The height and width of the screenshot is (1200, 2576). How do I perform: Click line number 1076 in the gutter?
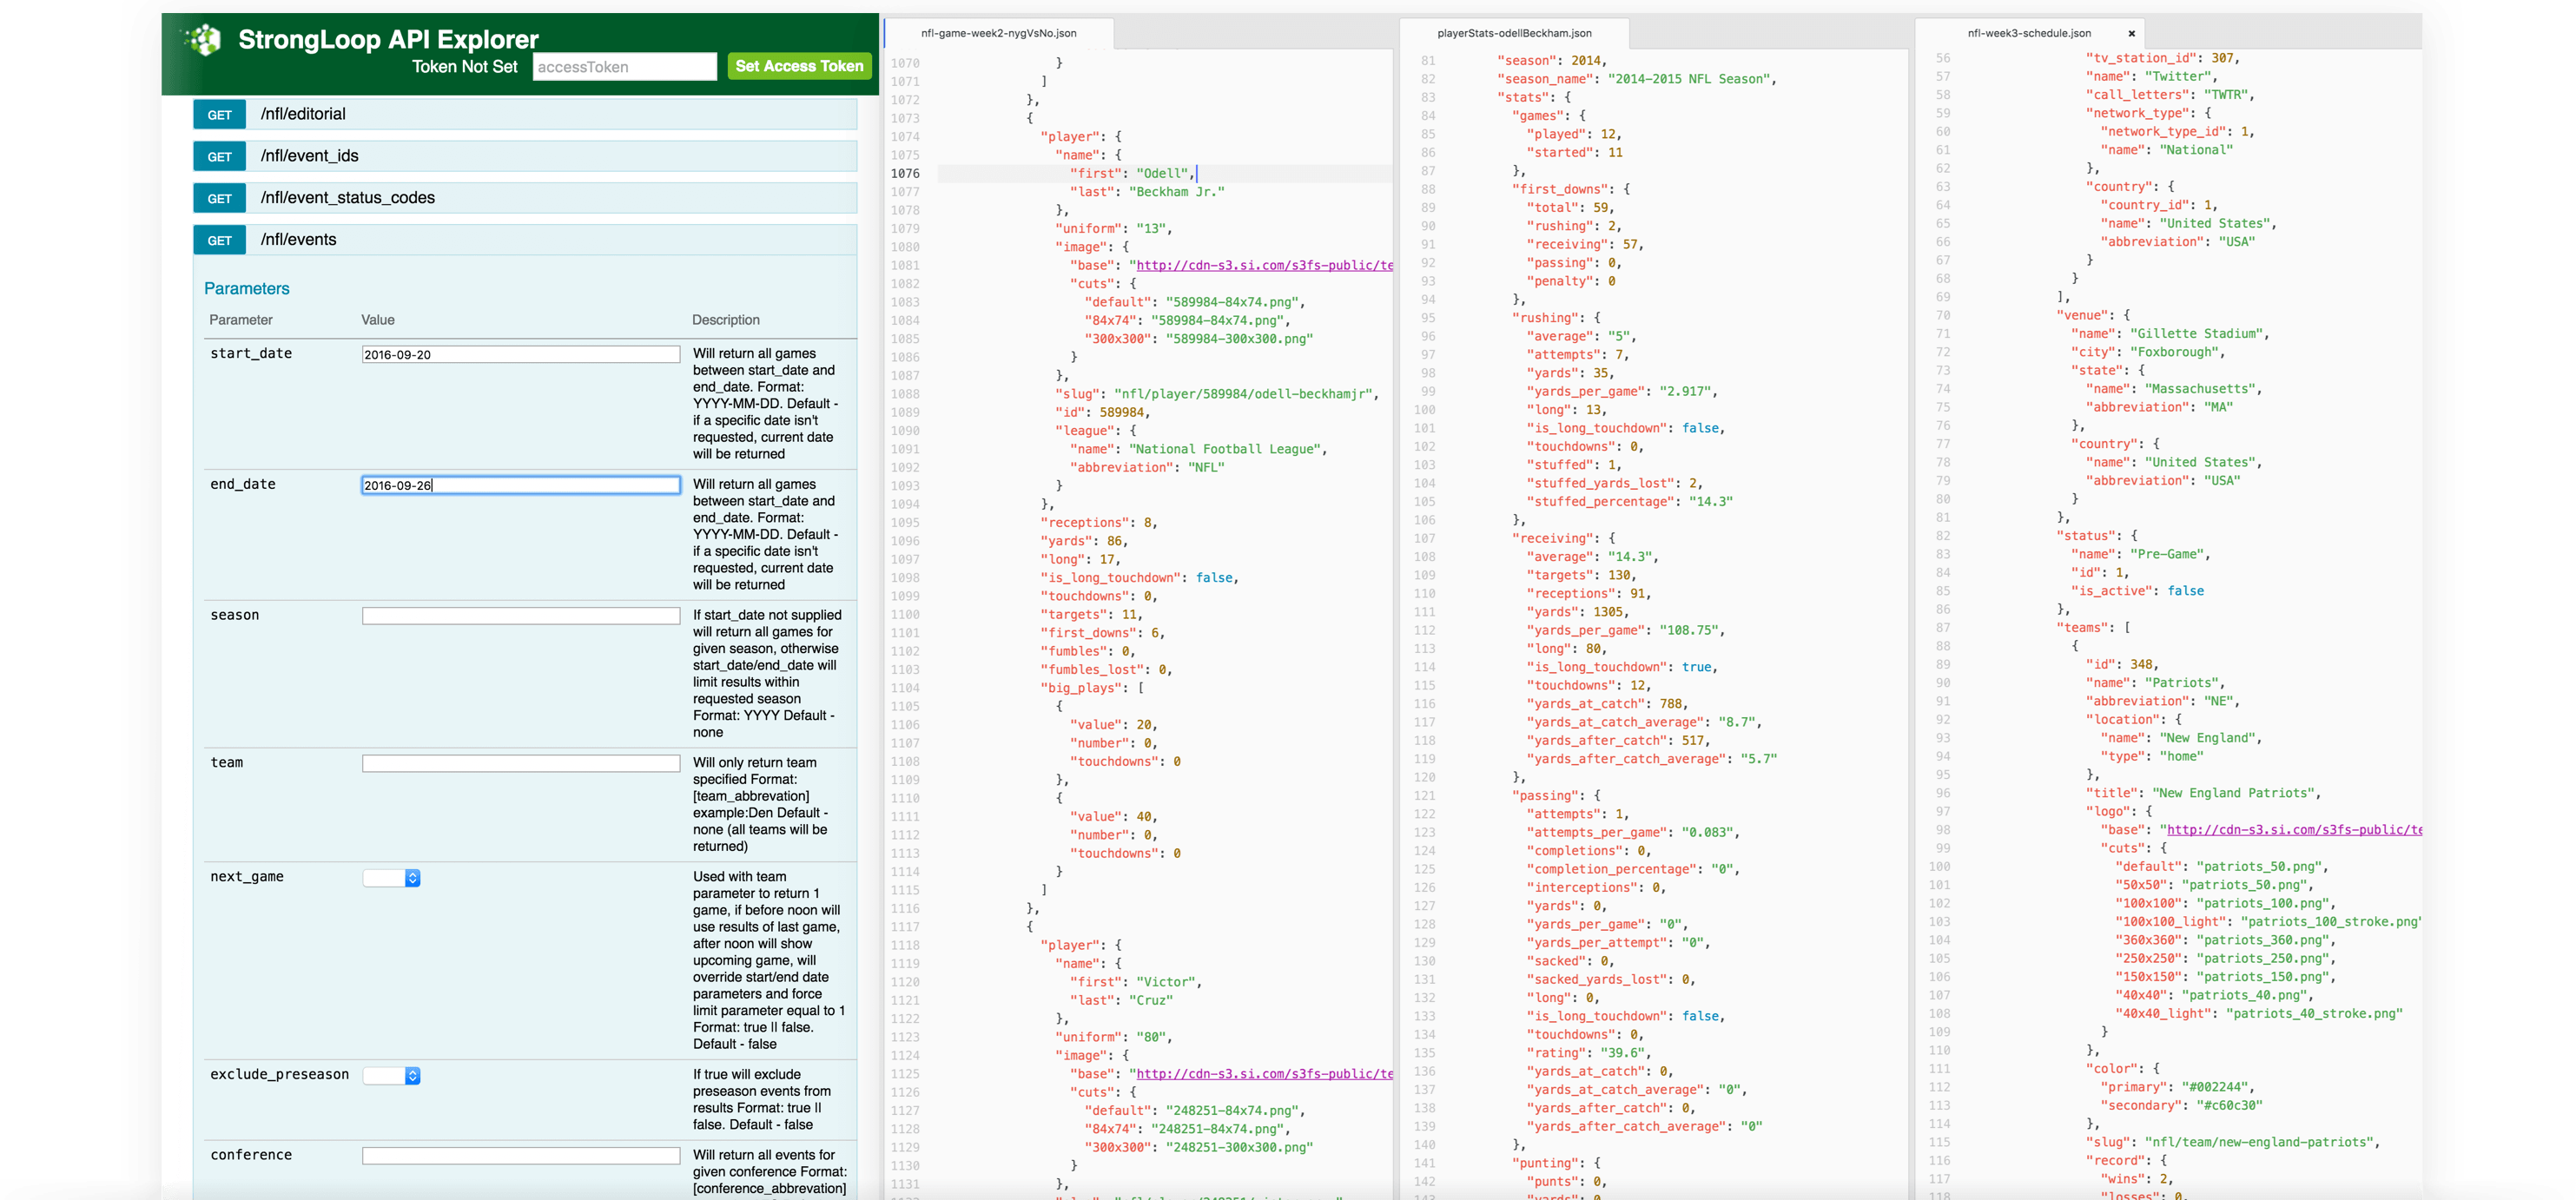coord(904,174)
